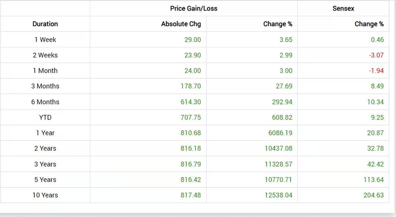Click the Sensex Change % header

point(369,24)
